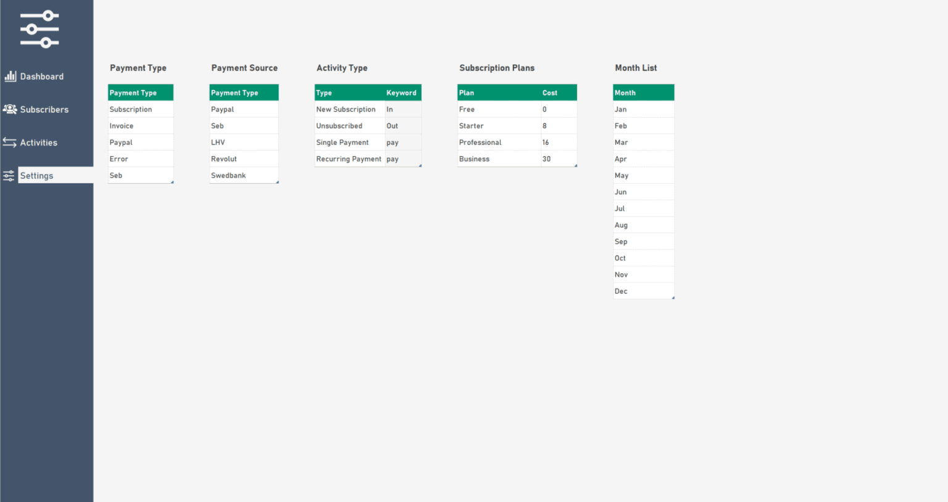948x502 pixels.
Task: Click the resize grip on the Payment Source table
Action: (278, 181)
